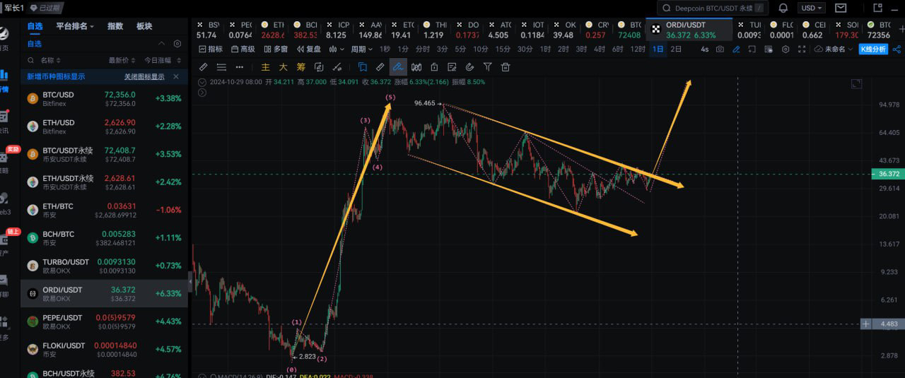Viewport: 905px width, 378px height.
Task: Select PEPE/USDT watchlist row
Action: 105,321
